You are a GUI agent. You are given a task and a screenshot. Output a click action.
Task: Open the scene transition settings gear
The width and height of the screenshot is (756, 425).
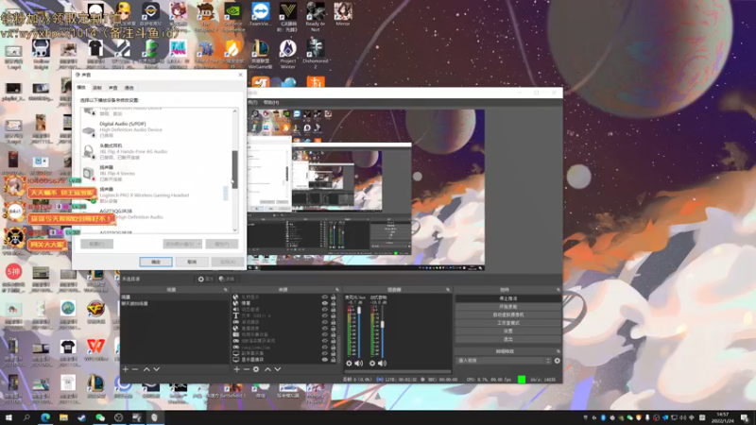tap(558, 361)
